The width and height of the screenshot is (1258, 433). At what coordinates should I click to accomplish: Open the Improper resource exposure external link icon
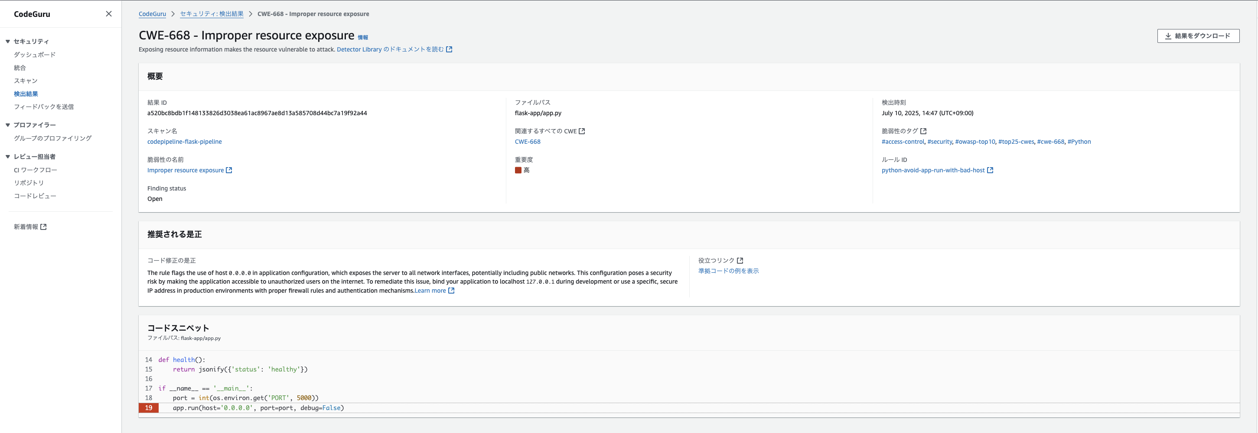tap(229, 170)
